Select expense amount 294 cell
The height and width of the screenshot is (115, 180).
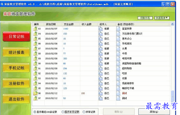click(x=65, y=68)
